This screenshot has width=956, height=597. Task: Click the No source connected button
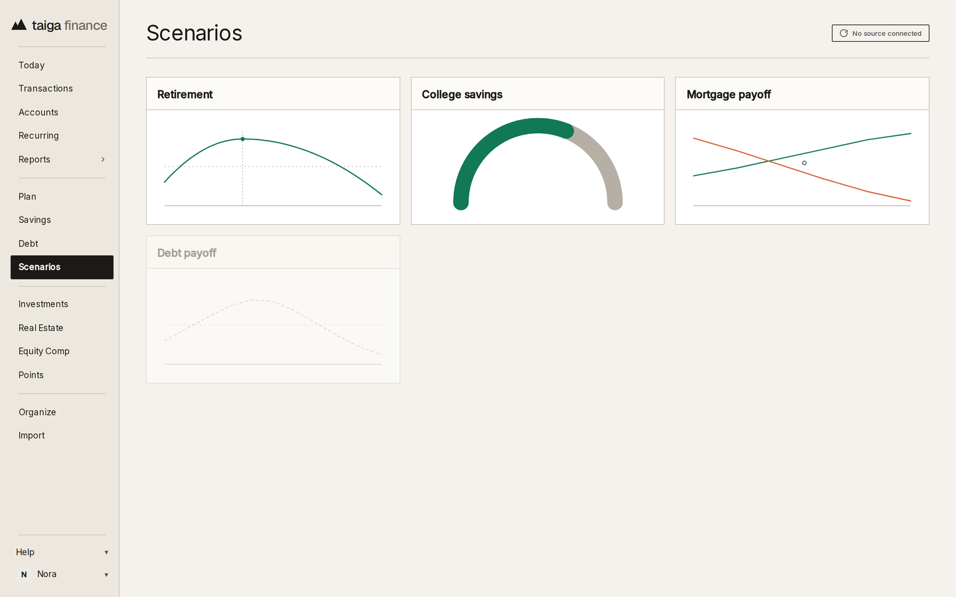880,33
